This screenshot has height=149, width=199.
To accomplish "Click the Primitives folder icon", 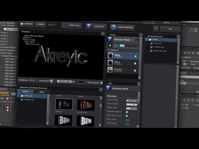I will (x=152, y=47).
